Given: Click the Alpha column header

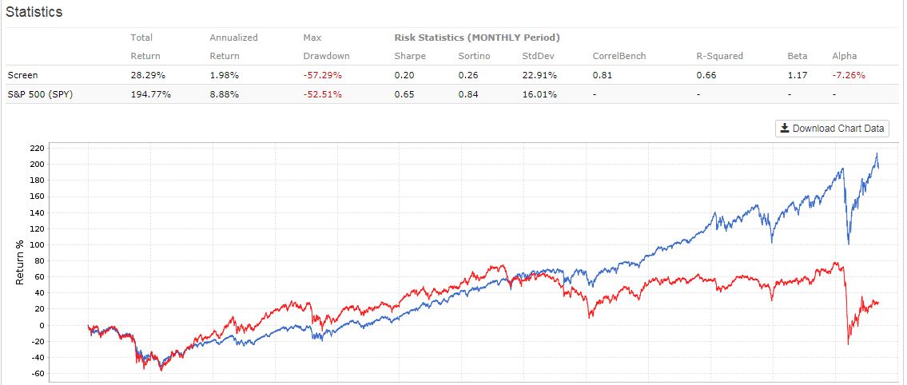Looking at the screenshot, I should 844,56.
